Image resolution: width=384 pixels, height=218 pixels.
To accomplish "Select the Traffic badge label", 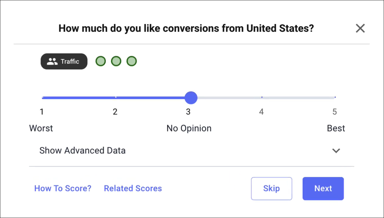I will pyautogui.click(x=70, y=61).
